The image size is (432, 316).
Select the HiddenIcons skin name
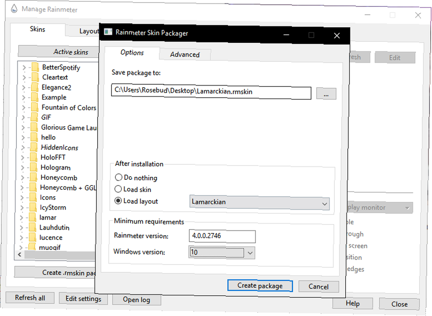pos(59,147)
